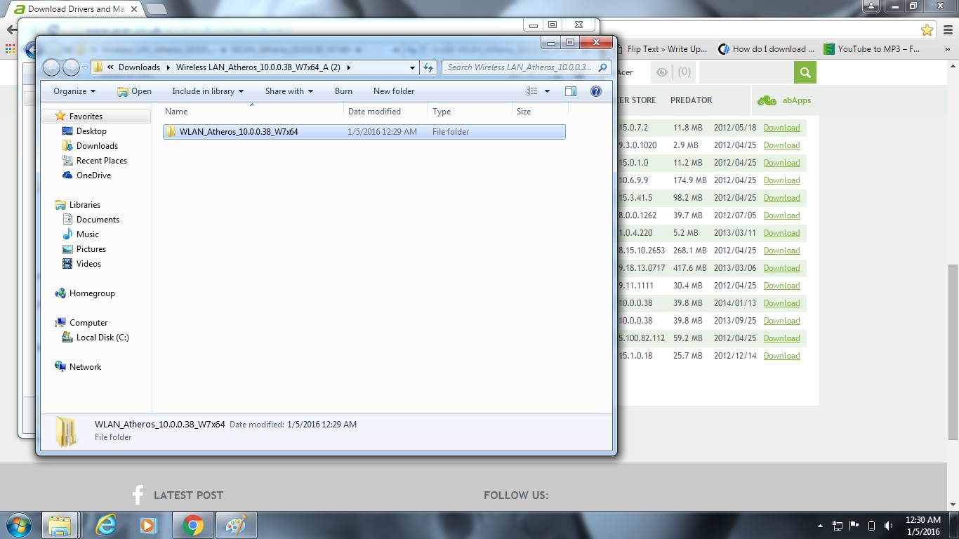The image size is (959, 539).
Task: Click the Wireless LAN_Atheros breadcrumb segment
Action: [x=258, y=67]
